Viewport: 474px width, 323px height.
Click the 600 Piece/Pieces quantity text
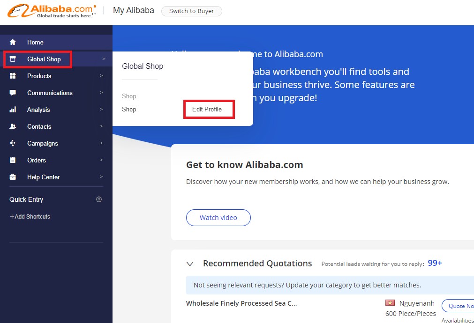(411, 314)
